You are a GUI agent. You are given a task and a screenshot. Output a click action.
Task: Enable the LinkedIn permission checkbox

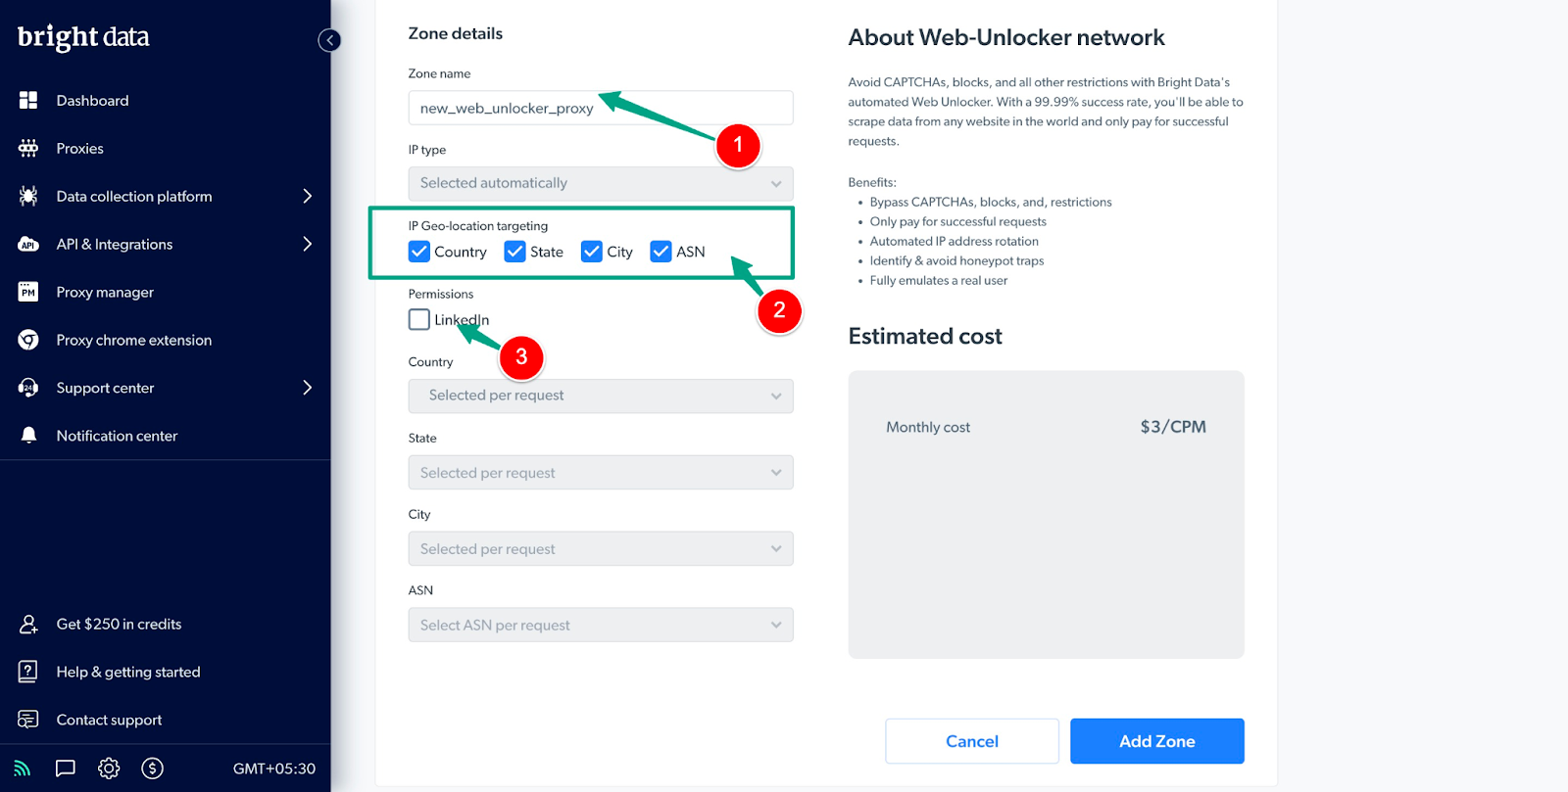(x=419, y=319)
